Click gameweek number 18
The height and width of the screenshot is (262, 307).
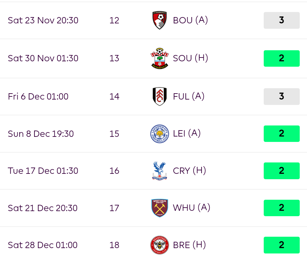pos(114,245)
